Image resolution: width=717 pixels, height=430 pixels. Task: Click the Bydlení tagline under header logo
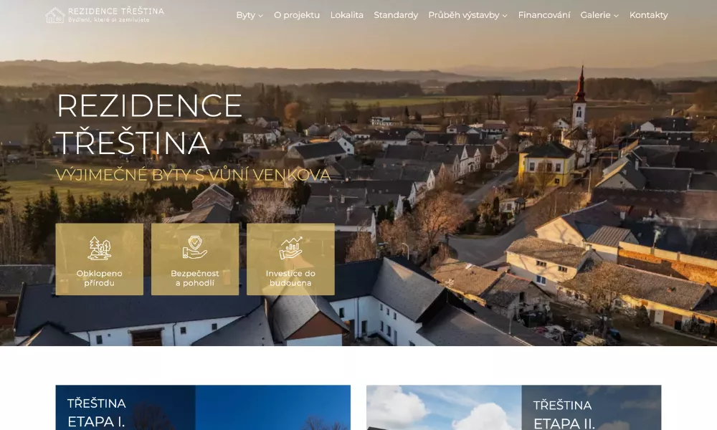110,20
